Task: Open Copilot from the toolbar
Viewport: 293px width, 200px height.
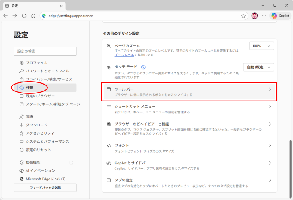Action: tap(280, 16)
